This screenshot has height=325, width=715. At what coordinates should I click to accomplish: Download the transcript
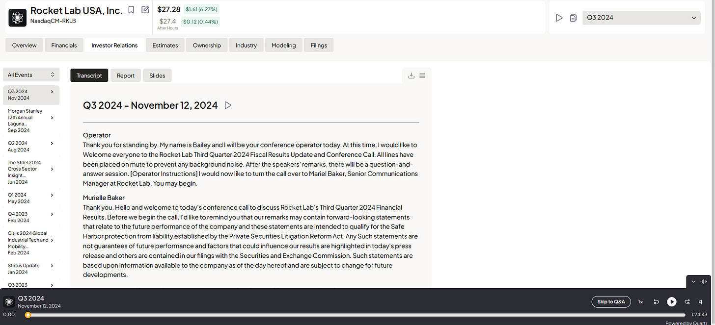[x=412, y=75]
